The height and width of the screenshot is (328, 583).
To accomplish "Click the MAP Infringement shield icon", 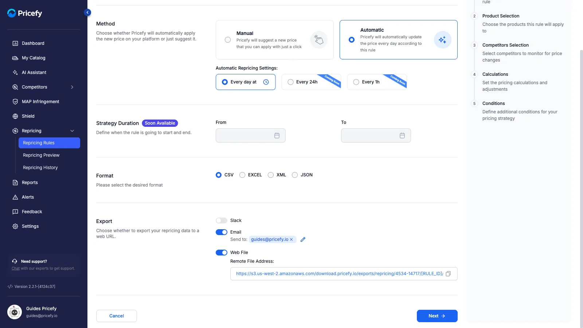I will 15,102.
